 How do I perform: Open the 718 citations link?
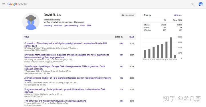[122, 90]
